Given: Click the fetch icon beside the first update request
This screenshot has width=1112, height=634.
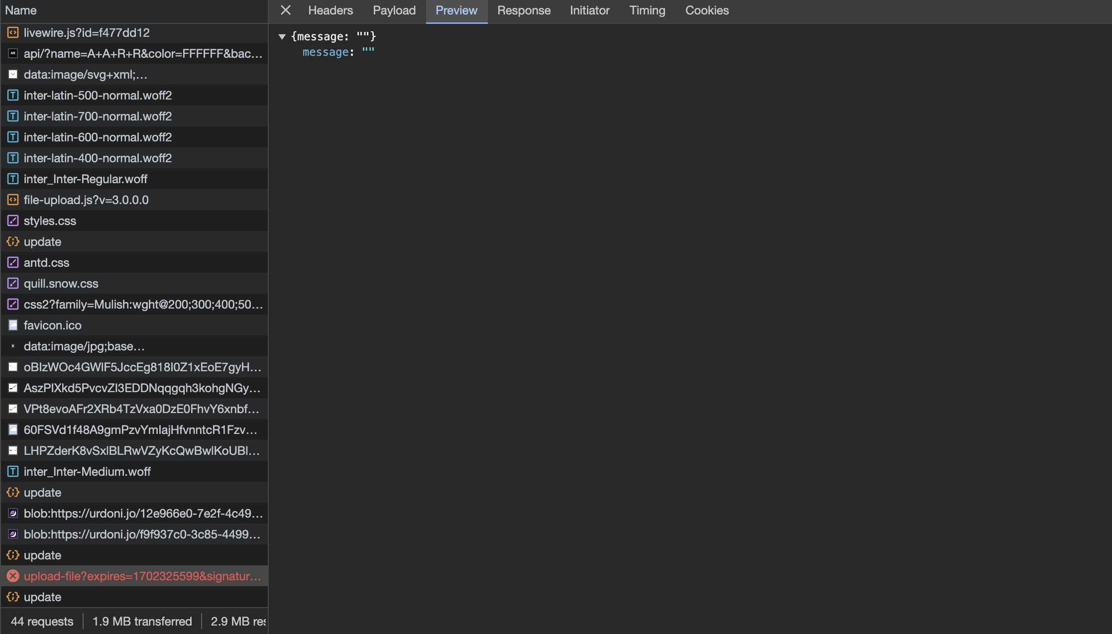Looking at the screenshot, I should pyautogui.click(x=12, y=241).
